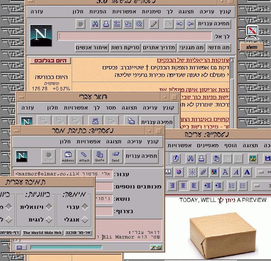Reload the page with the browser reload icon
The width and height of the screenshot is (271, 261).
pyautogui.click(x=139, y=24)
